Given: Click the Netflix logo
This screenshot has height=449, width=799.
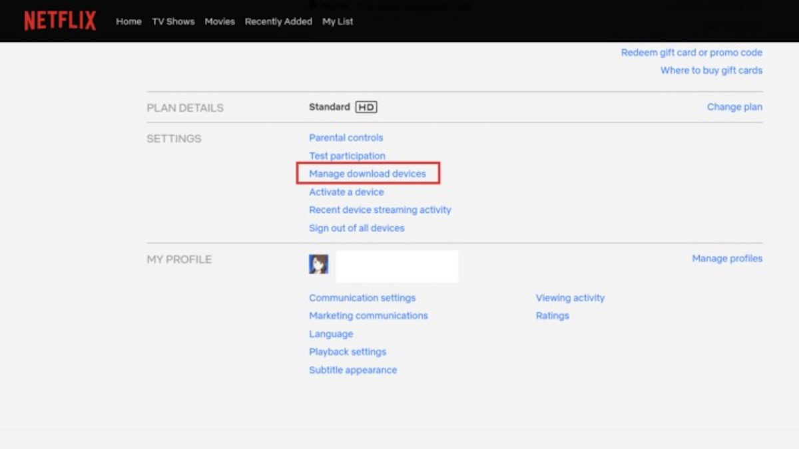Looking at the screenshot, I should coord(60,21).
